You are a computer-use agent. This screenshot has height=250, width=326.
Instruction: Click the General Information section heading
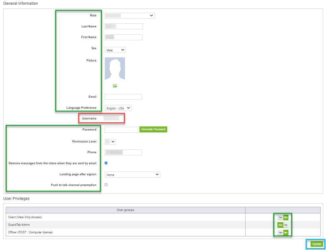(x=21, y=3)
